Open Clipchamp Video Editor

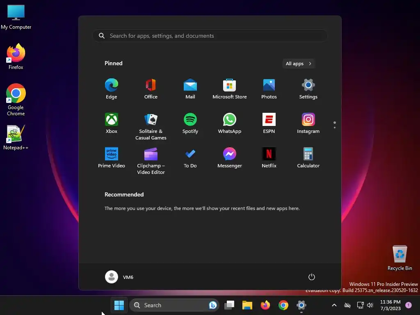(151, 161)
